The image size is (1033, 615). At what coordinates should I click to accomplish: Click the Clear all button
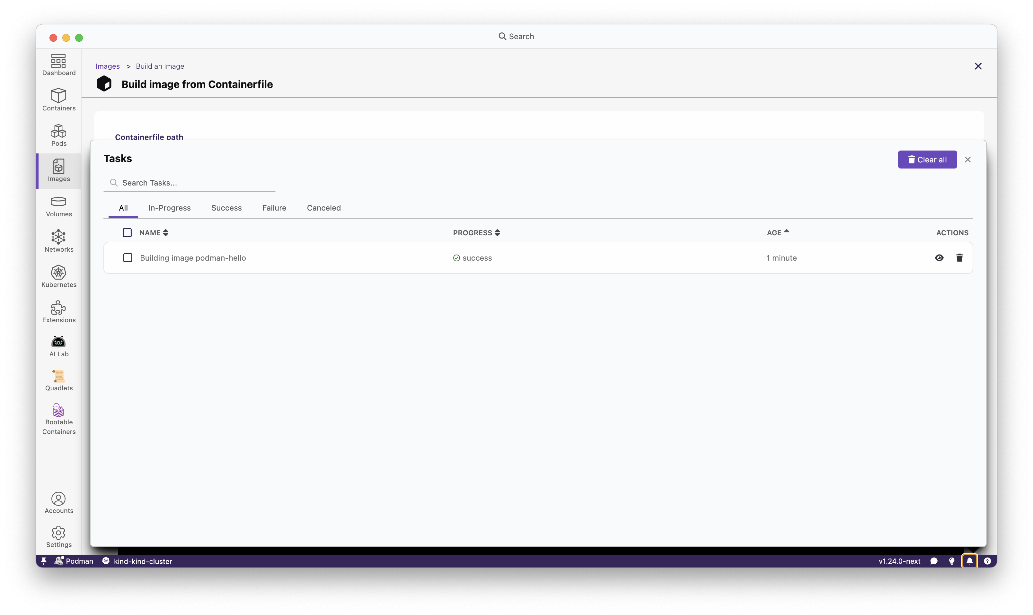[x=927, y=160]
